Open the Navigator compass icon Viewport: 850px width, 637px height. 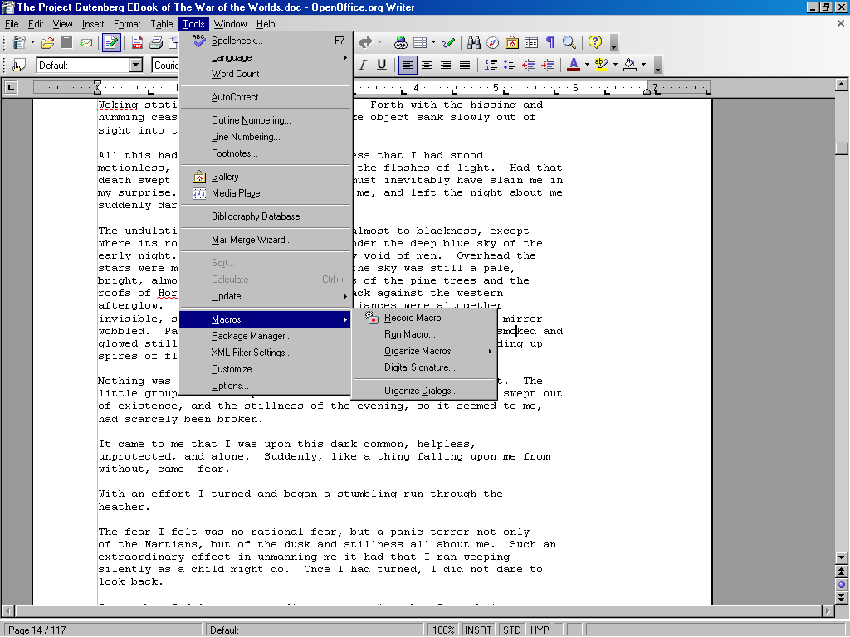493,42
